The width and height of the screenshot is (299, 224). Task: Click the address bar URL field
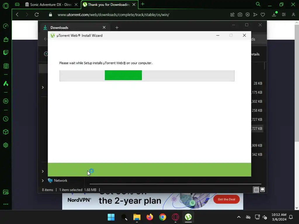click(x=114, y=15)
